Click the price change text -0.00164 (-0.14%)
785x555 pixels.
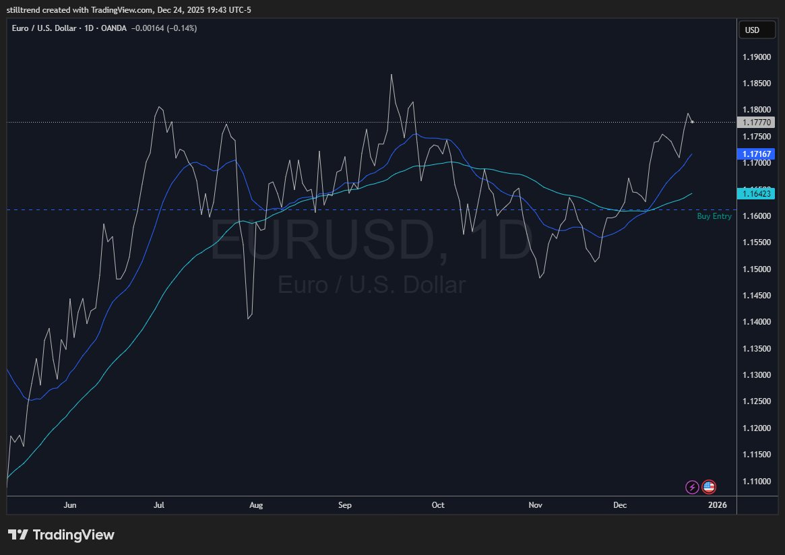click(165, 28)
